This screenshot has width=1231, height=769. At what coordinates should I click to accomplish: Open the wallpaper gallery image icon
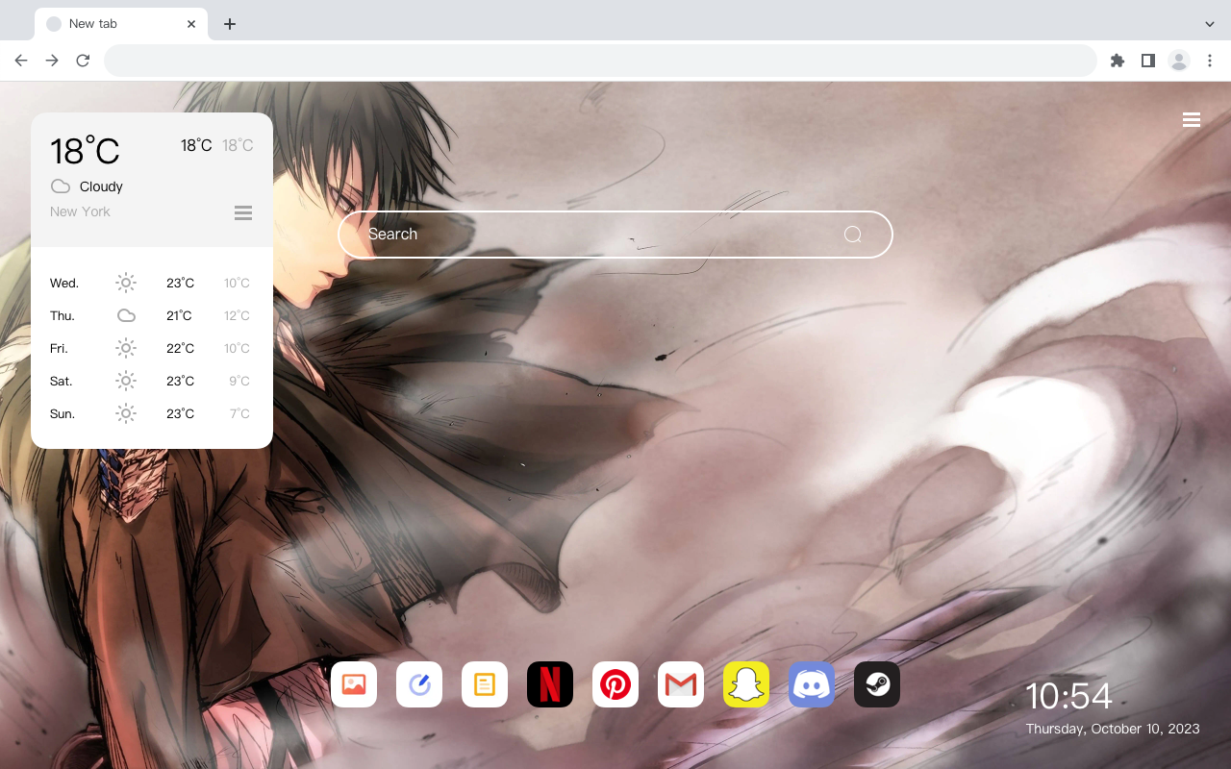354,684
